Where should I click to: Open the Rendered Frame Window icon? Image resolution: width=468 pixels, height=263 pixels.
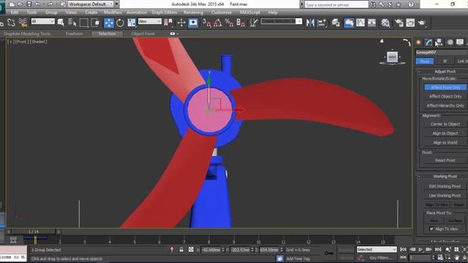pyautogui.click(x=410, y=23)
